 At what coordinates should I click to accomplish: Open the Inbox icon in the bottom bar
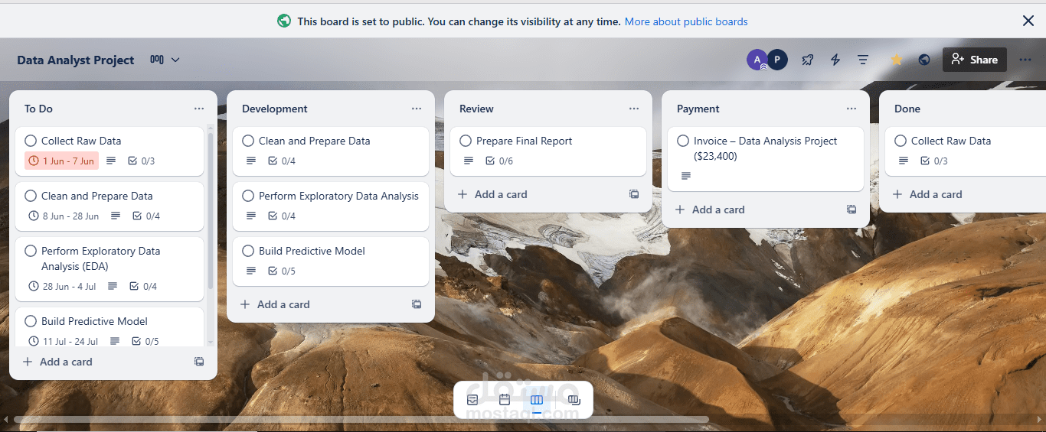tap(472, 400)
